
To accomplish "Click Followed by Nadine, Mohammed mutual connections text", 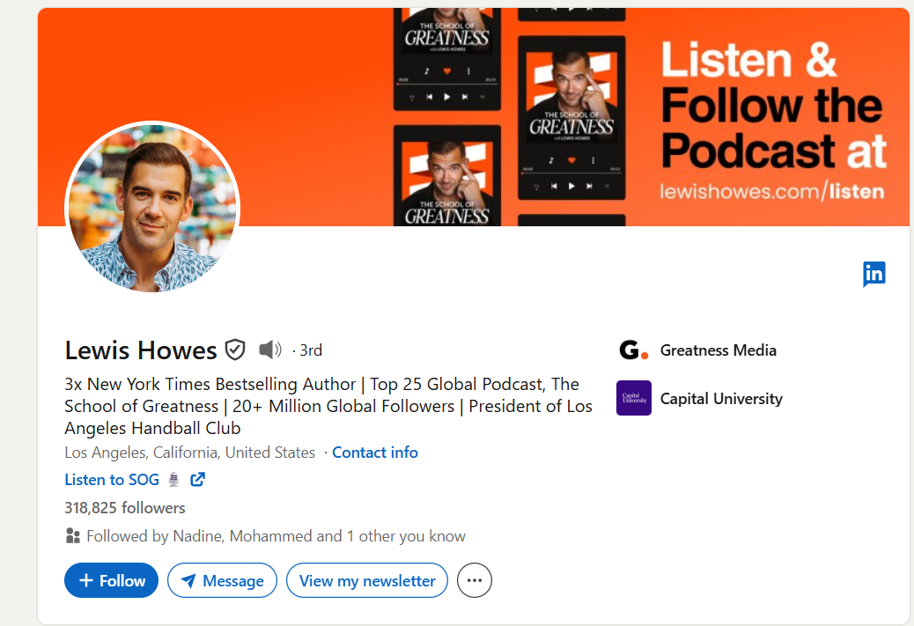I will pos(276,535).
